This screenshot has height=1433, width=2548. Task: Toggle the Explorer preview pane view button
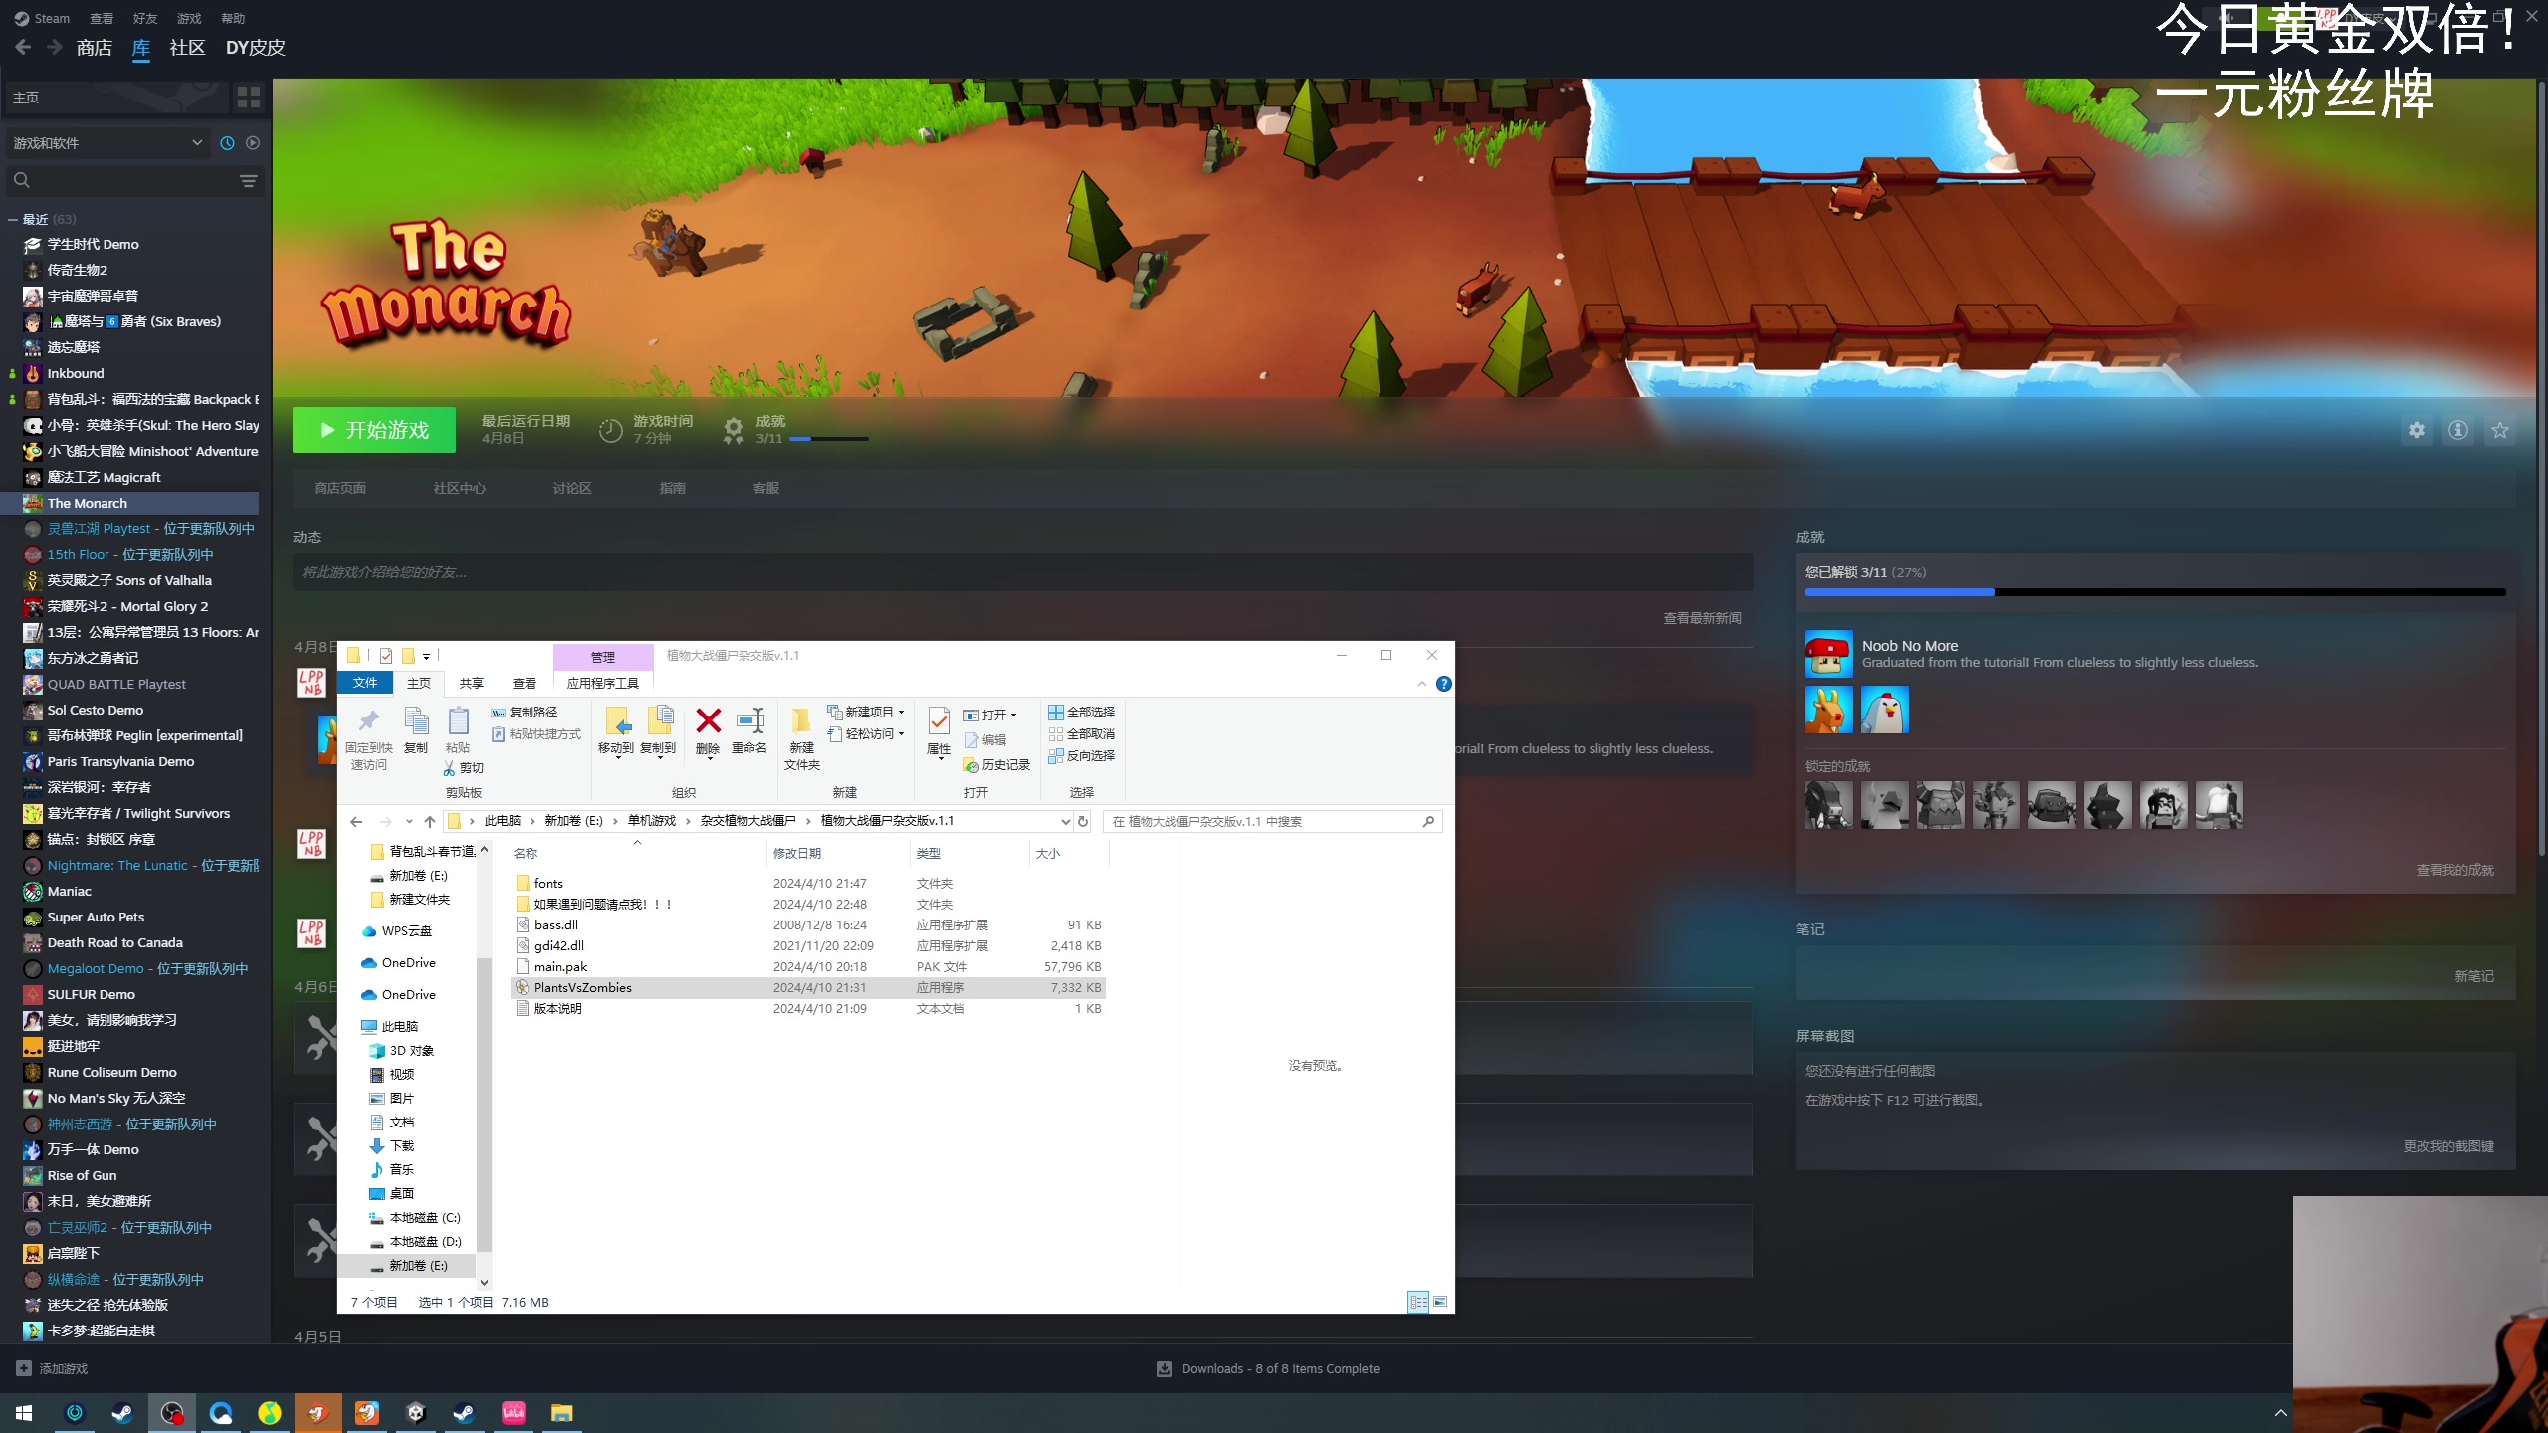pyautogui.click(x=1439, y=1302)
